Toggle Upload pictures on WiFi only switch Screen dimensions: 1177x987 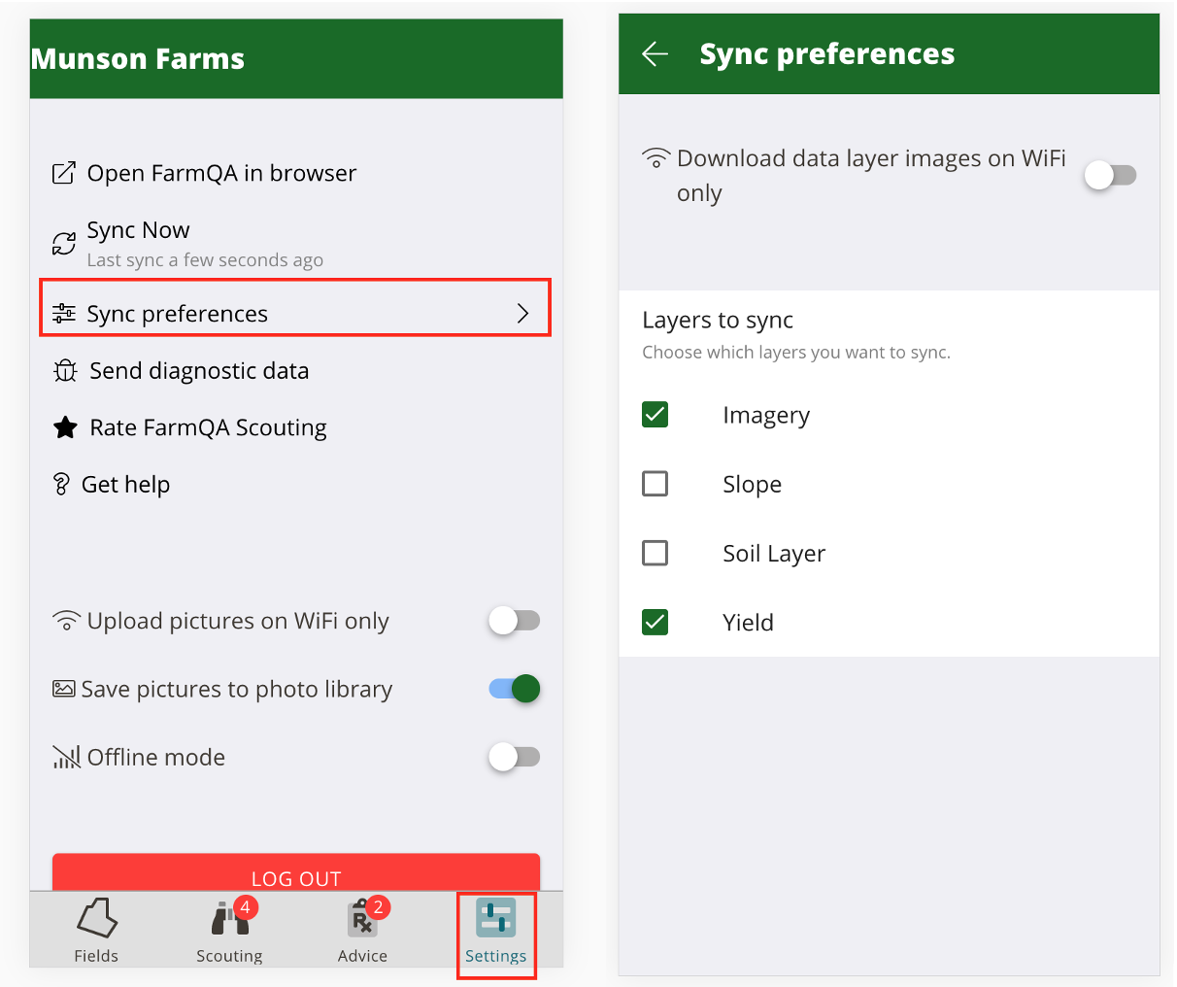point(514,621)
